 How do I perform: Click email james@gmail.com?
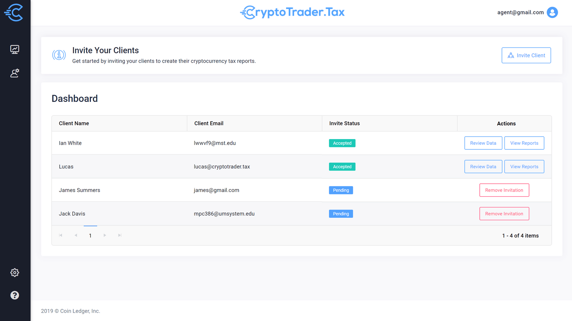coord(217,190)
